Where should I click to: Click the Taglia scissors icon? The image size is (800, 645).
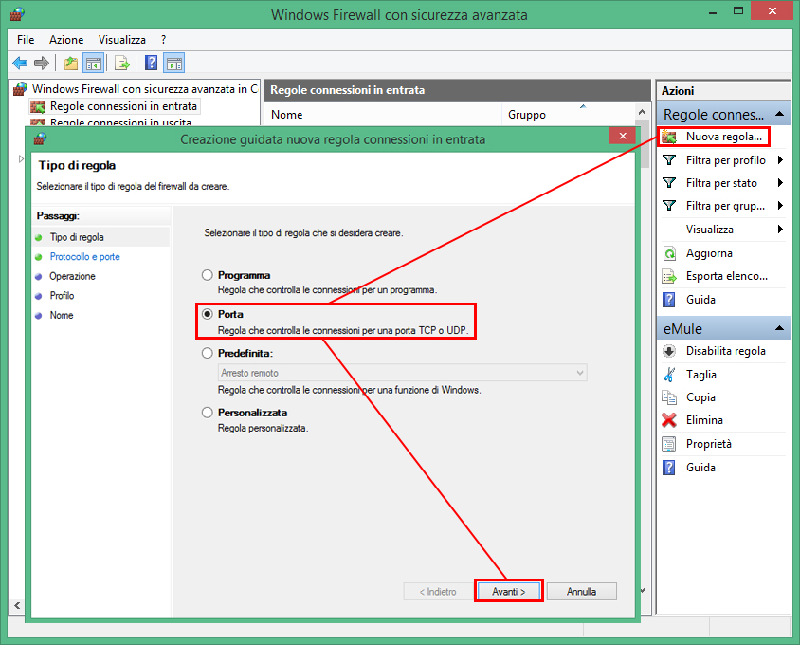point(669,375)
